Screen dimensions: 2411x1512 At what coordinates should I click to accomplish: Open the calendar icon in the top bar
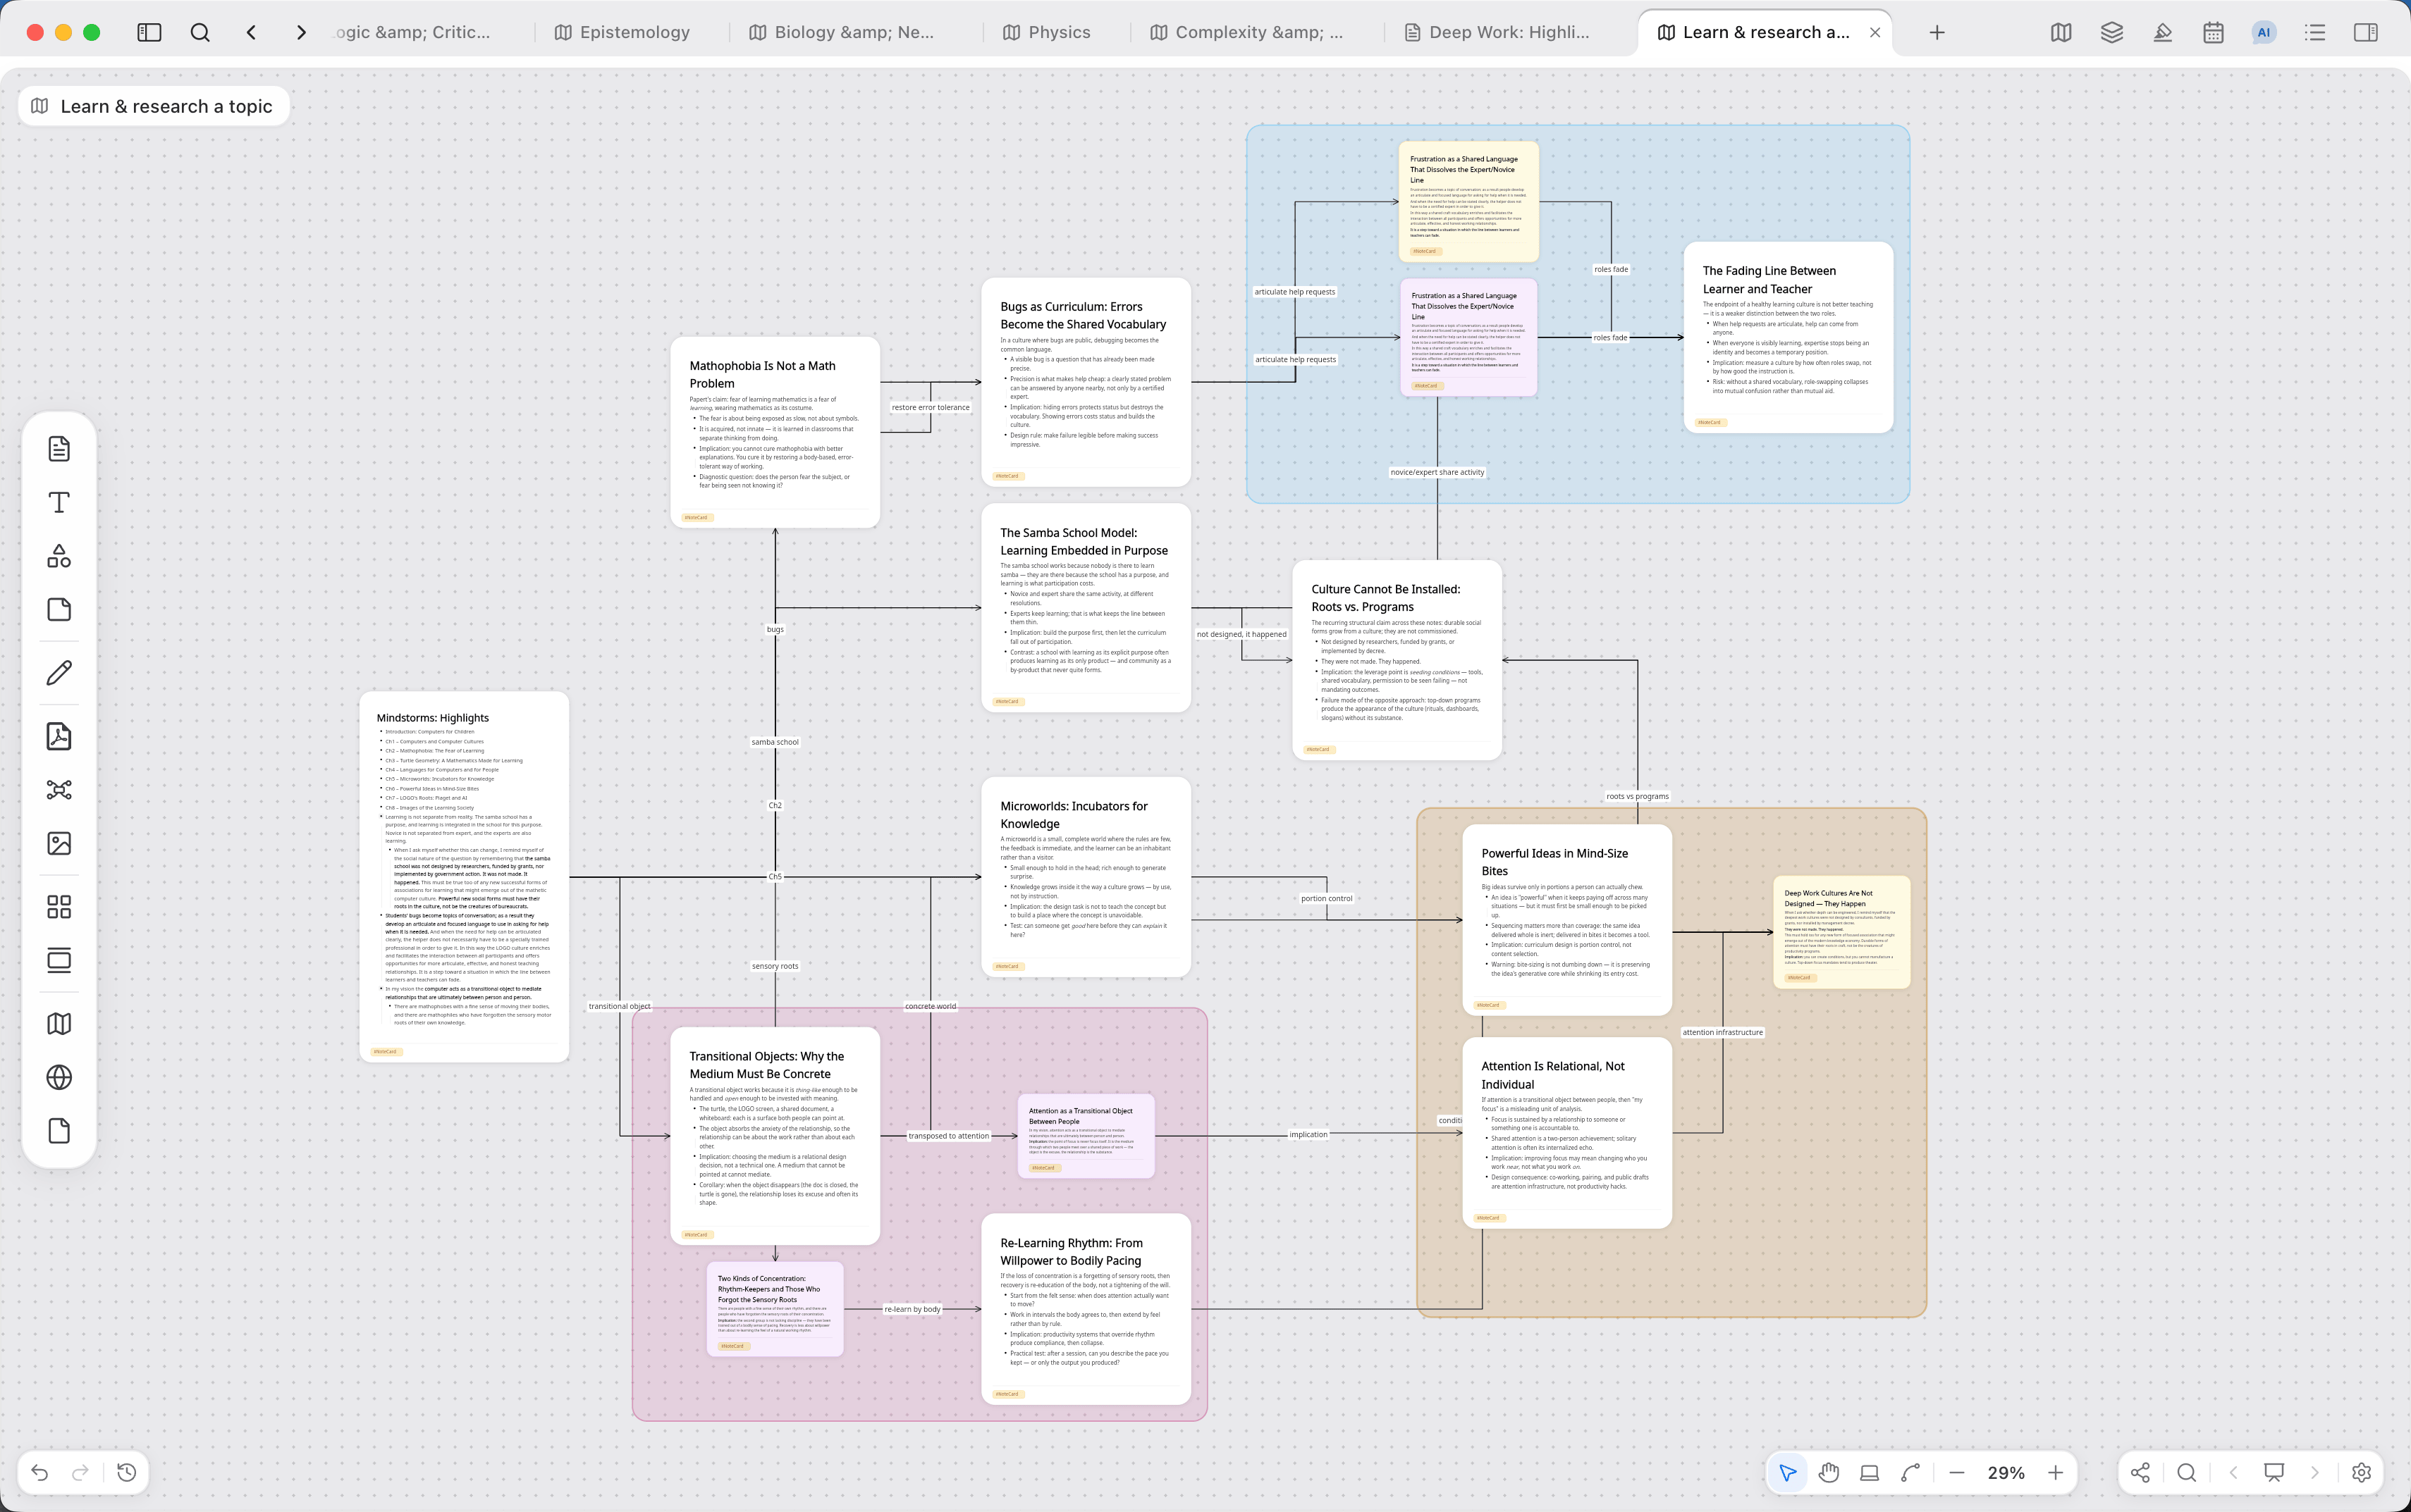2213,32
